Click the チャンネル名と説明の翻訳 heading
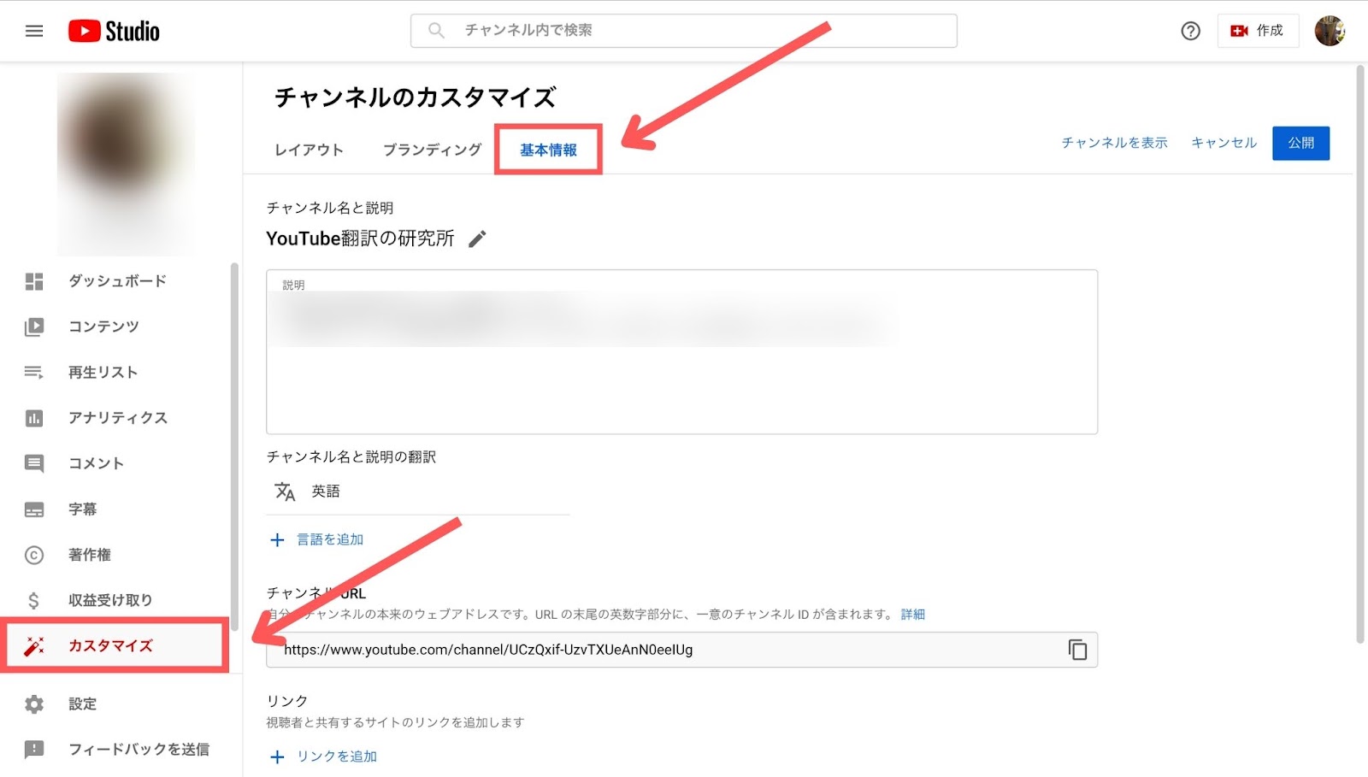This screenshot has height=777, width=1368. [351, 457]
